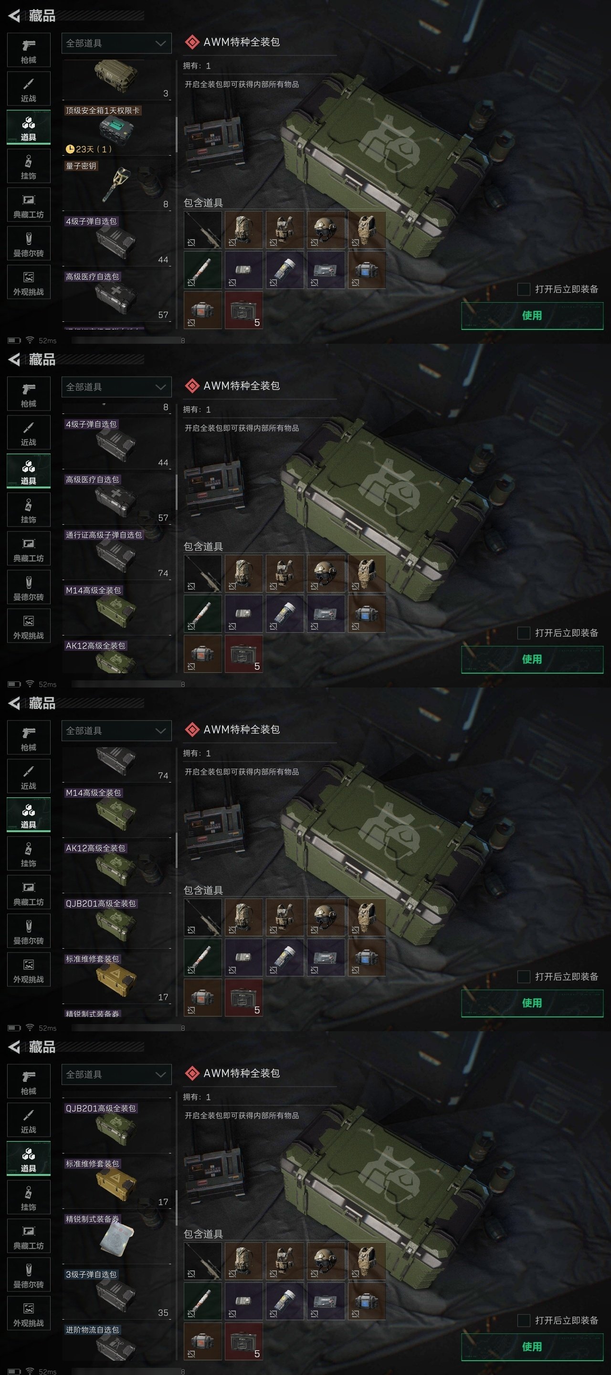Viewport: 611px width, 1375px height.
Task: Click the 使用 button in the bottommost panel
Action: [532, 1347]
